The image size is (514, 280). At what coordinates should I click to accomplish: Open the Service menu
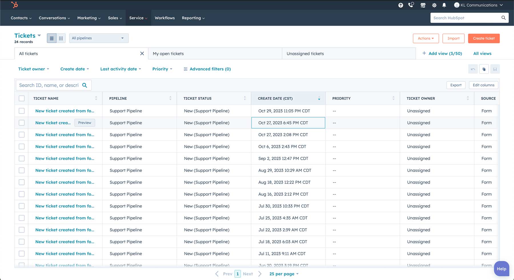pyautogui.click(x=138, y=18)
